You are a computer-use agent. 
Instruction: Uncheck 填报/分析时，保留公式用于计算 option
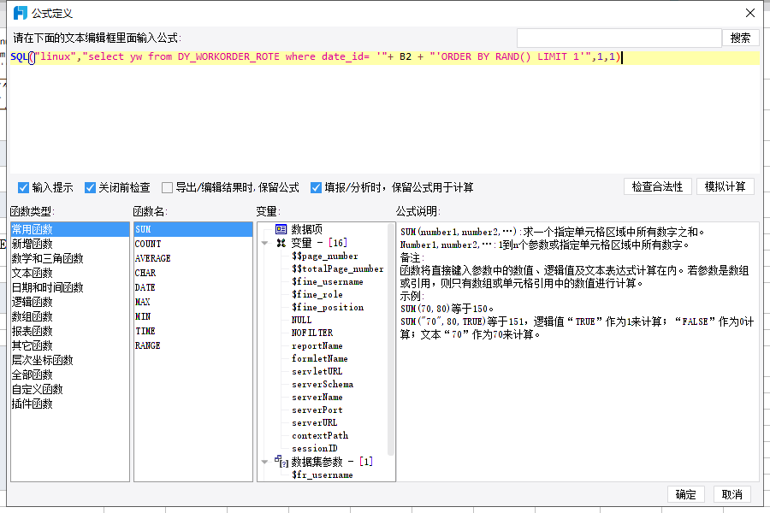coord(317,187)
